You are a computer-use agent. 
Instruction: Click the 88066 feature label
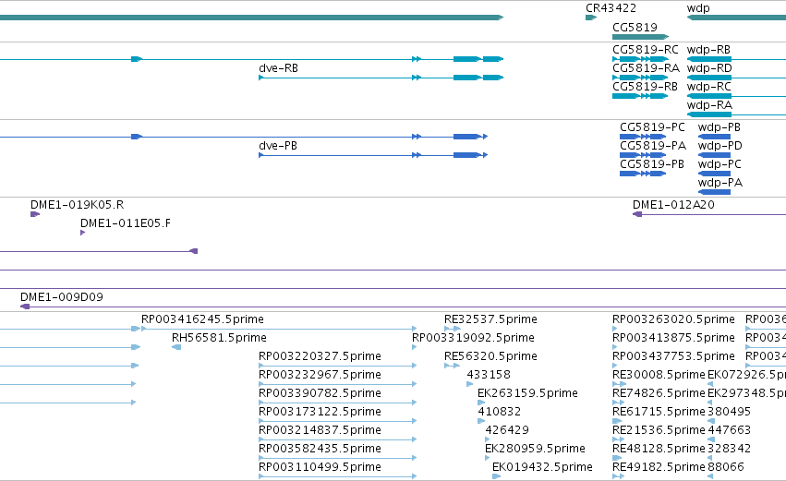725,467
